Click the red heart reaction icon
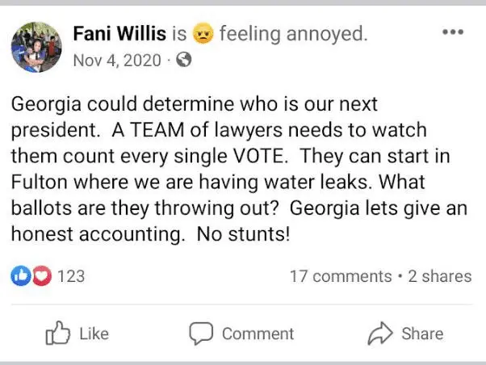This screenshot has width=486, height=365. (x=40, y=276)
